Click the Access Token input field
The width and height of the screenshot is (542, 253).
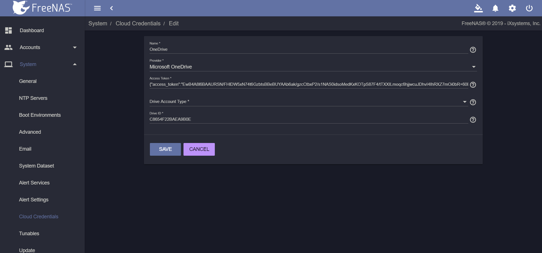click(x=309, y=84)
